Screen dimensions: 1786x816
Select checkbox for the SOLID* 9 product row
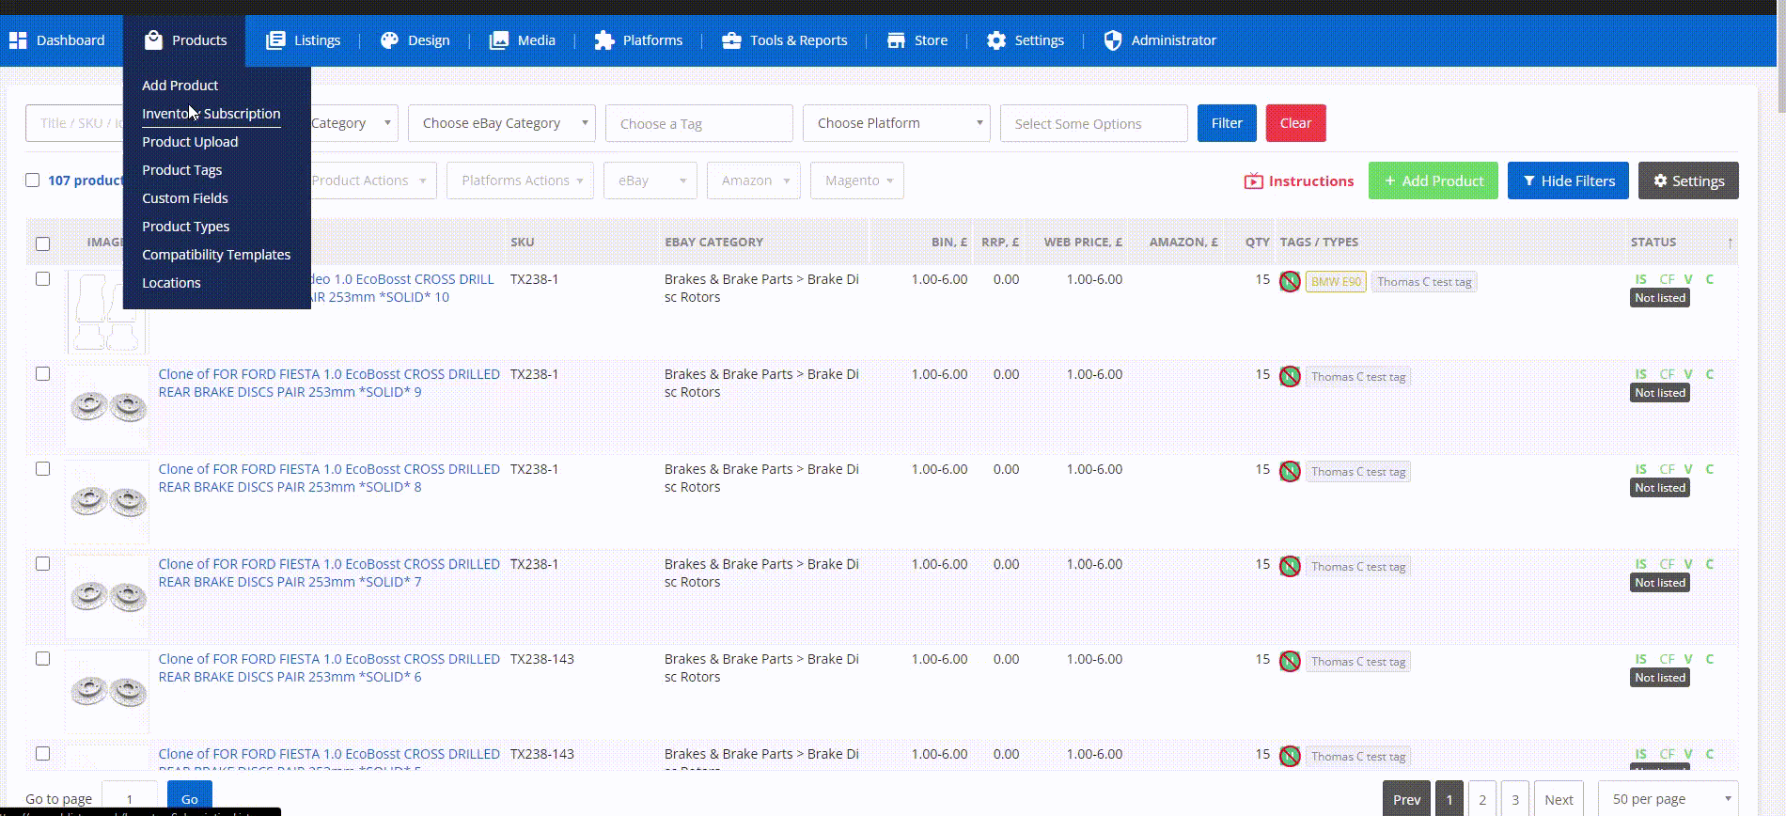pos(42,374)
